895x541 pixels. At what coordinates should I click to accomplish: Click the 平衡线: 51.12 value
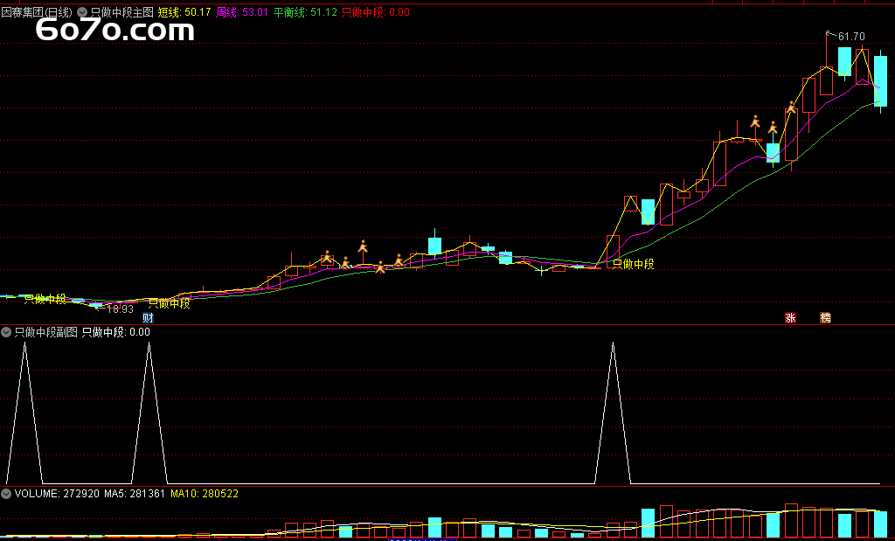305,12
